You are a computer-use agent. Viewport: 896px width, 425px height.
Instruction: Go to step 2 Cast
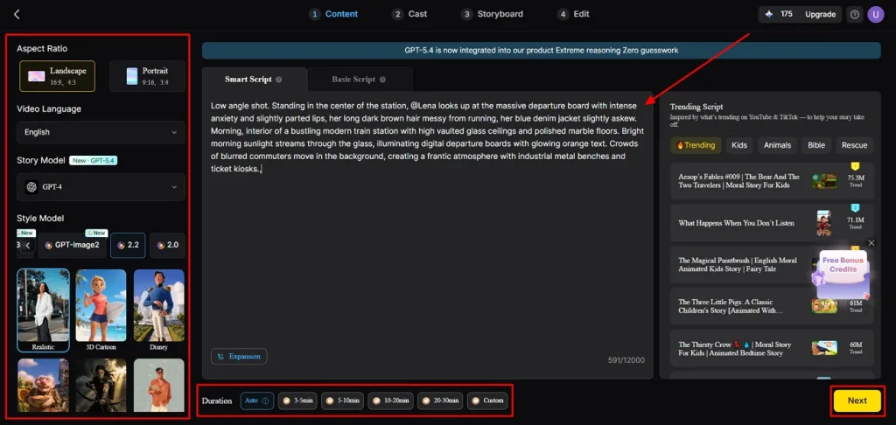click(x=409, y=14)
